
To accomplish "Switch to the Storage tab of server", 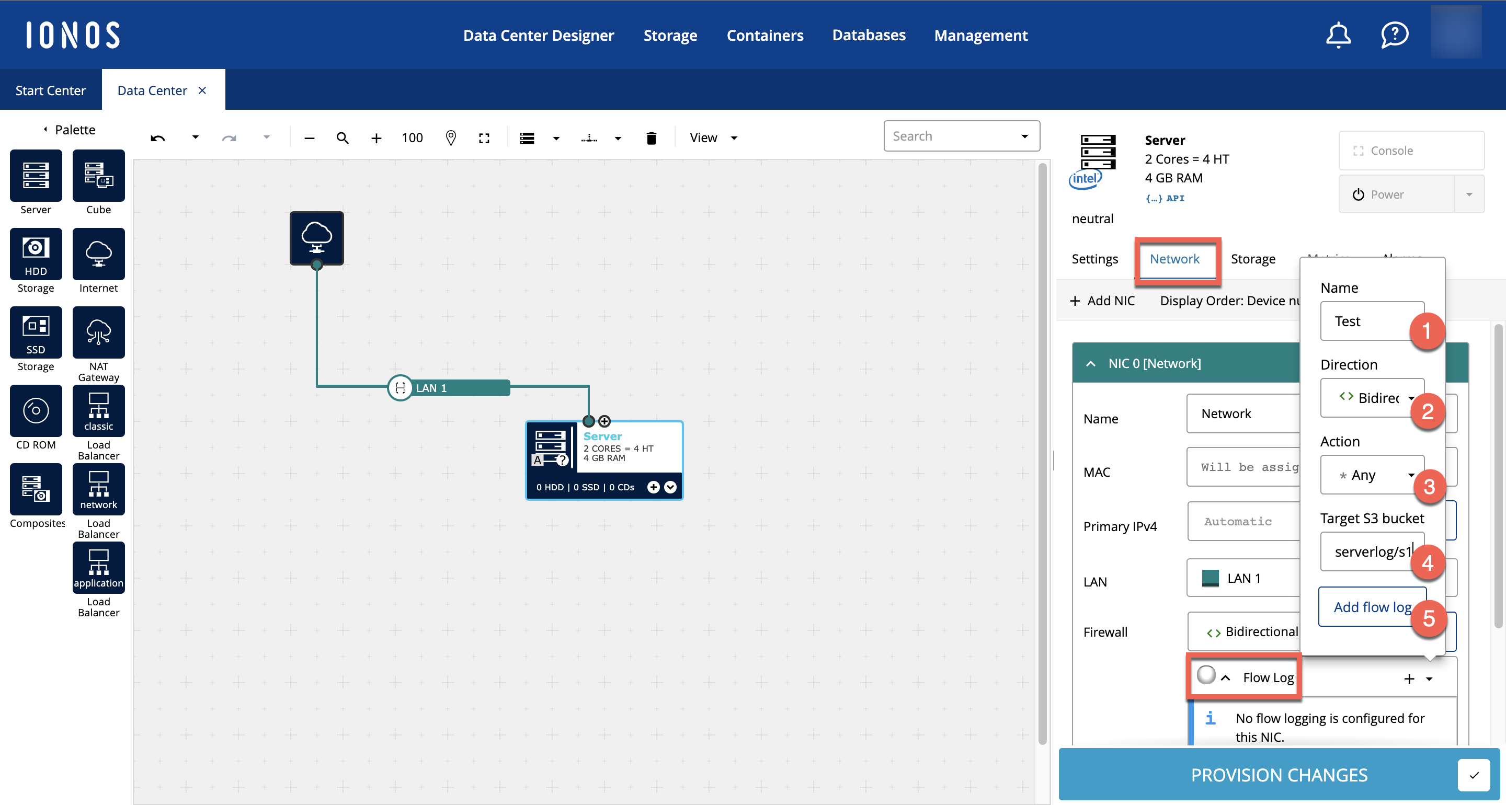I will pos(1252,259).
